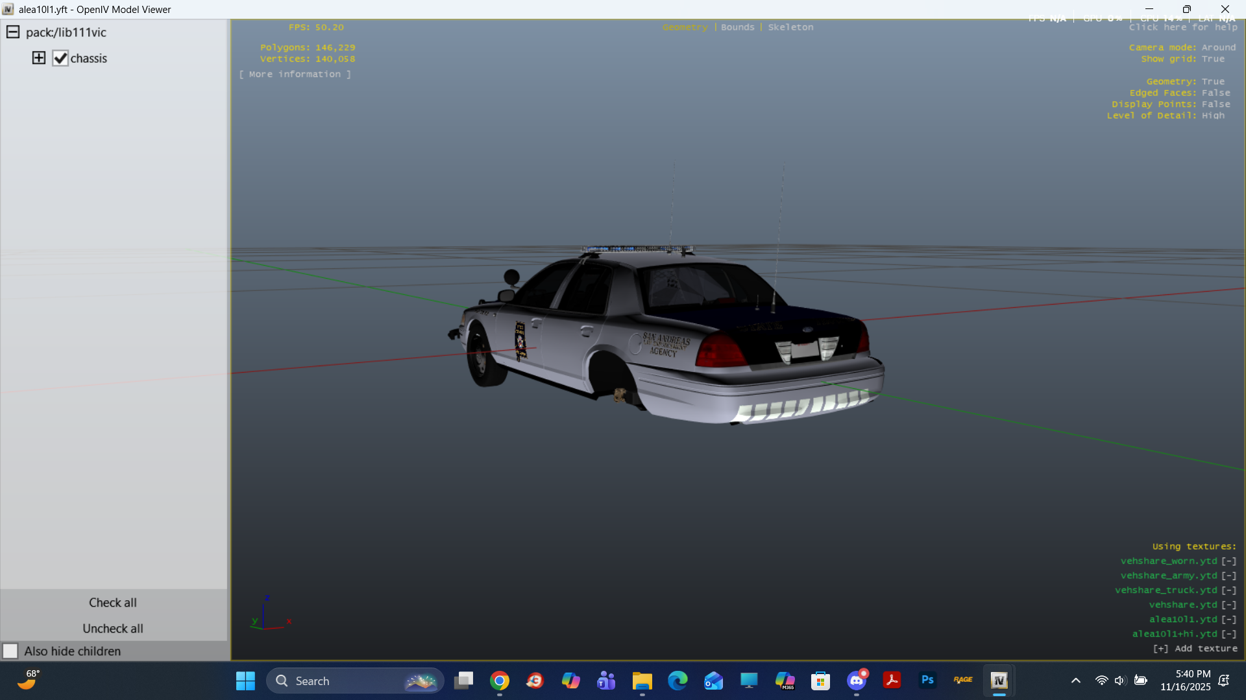Enable the Also hide children checkbox
This screenshot has width=1246, height=700.
pyautogui.click(x=10, y=651)
